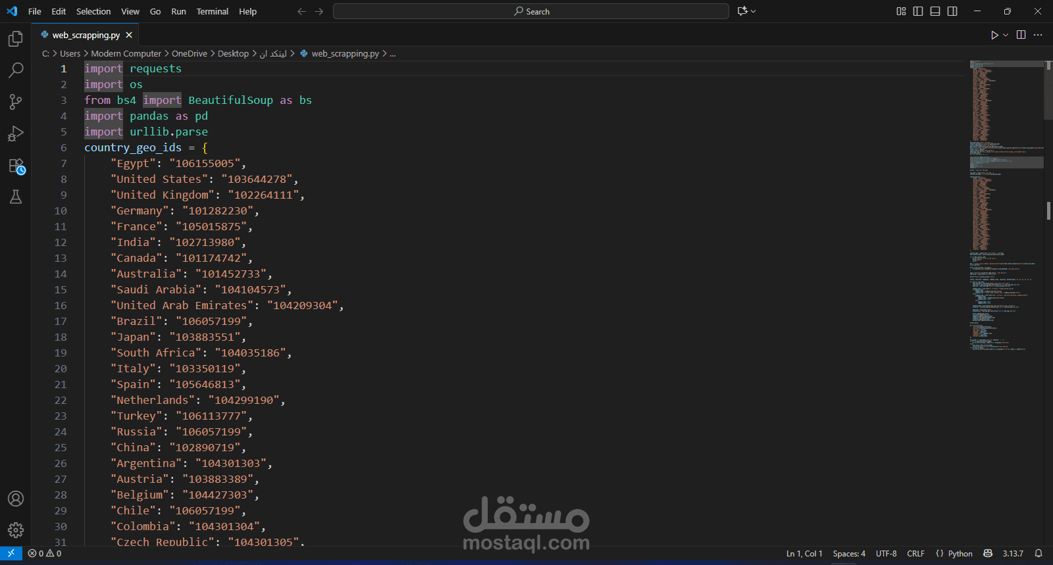This screenshot has height=565, width=1053.
Task: Click the minimap code overview
Action: (1006, 205)
